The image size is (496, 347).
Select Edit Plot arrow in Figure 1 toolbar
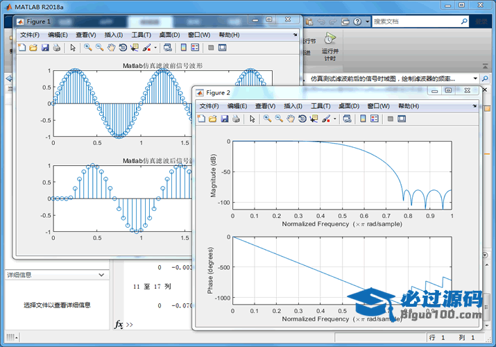pyautogui.click(x=73, y=48)
